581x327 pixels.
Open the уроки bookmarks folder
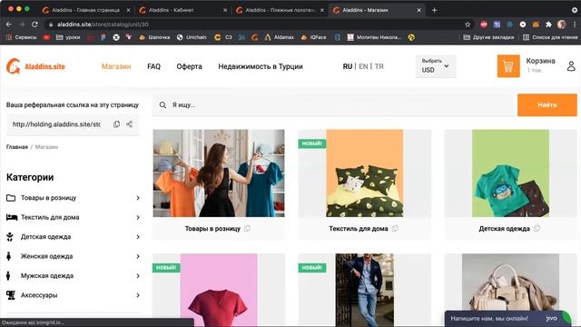pyautogui.click(x=68, y=37)
